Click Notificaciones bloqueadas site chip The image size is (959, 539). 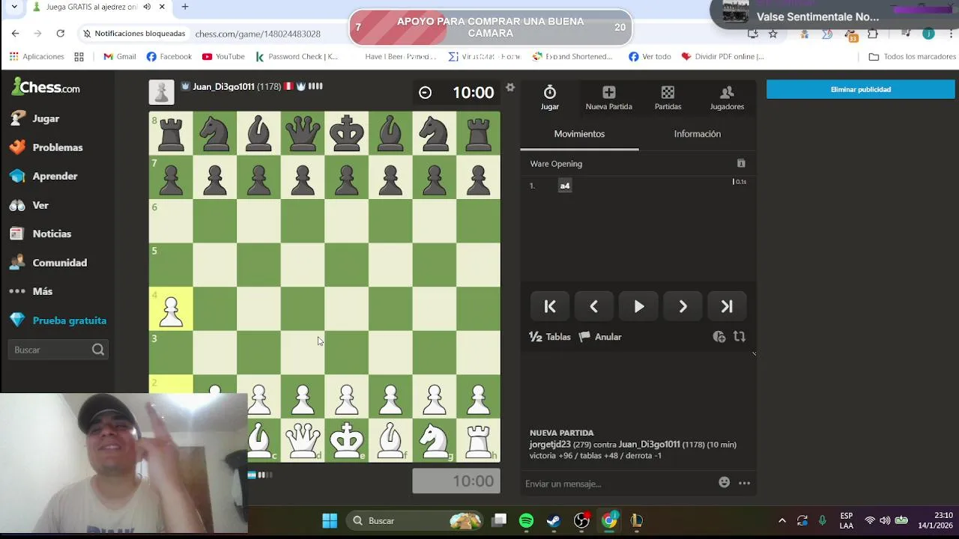point(134,34)
